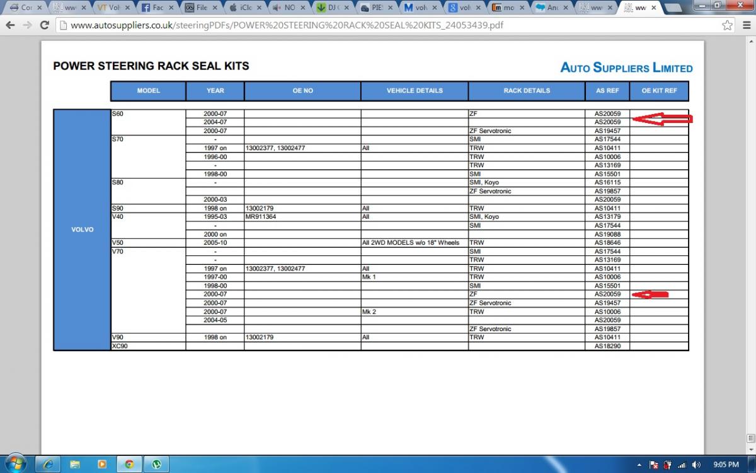Click the MODEL column header

(149, 91)
